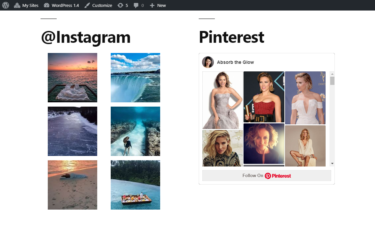Open the Absorb the Glow profile link

click(235, 62)
